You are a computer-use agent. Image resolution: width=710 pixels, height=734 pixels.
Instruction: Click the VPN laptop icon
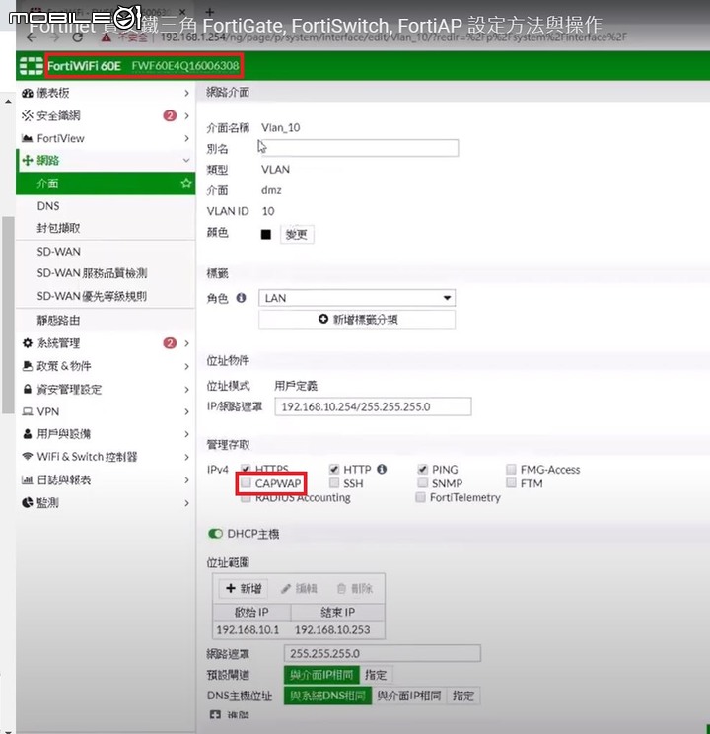pyautogui.click(x=28, y=411)
